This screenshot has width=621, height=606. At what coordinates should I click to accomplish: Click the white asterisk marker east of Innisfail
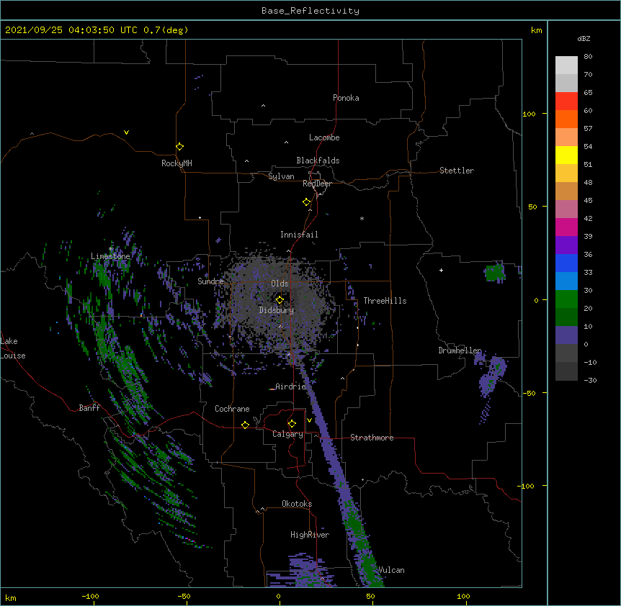click(x=362, y=218)
